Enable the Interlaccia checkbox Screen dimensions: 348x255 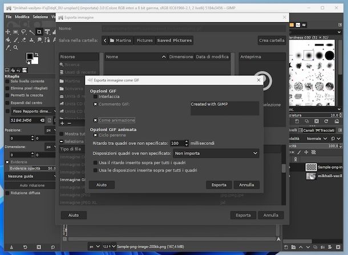pyautogui.click(x=95, y=96)
